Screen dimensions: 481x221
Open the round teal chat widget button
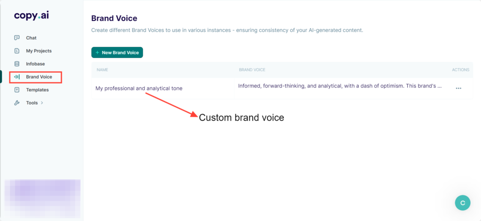pyautogui.click(x=463, y=203)
